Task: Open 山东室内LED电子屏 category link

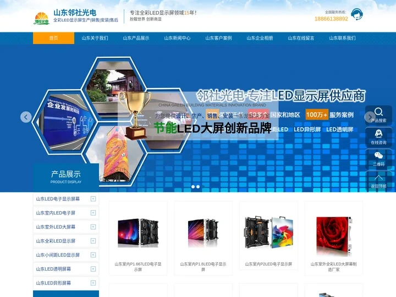Action: click(x=56, y=213)
